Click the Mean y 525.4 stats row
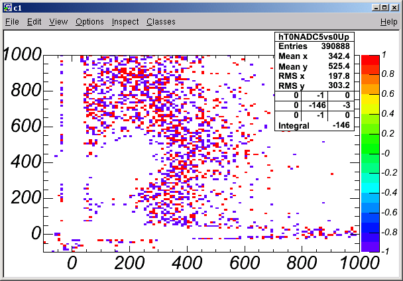This screenshot has height=281, width=403. 314,66
